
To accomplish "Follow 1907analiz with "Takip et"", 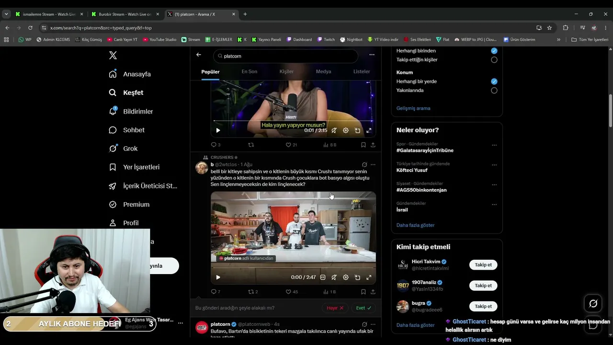I will pos(483,286).
